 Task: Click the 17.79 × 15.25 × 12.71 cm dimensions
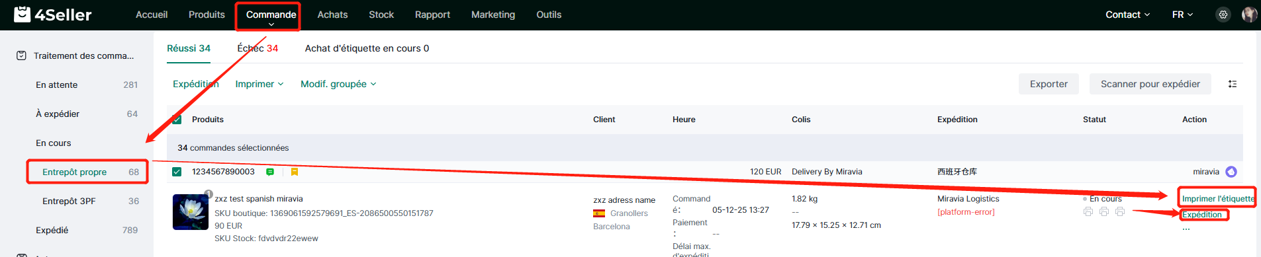click(x=836, y=225)
